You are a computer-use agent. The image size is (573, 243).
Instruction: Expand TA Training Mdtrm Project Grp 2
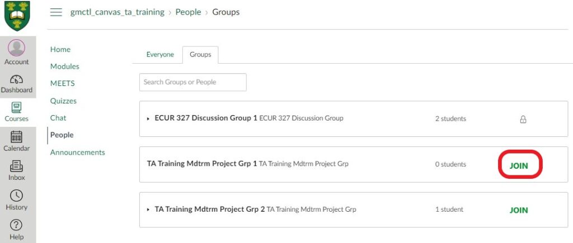(x=148, y=210)
